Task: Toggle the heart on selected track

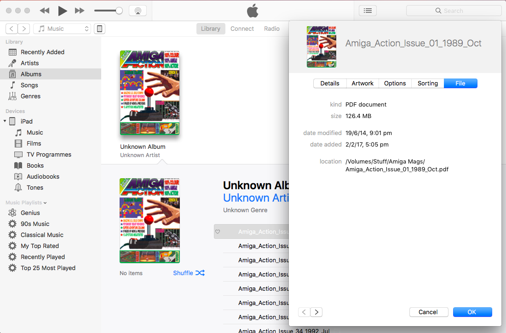Action: point(218,231)
